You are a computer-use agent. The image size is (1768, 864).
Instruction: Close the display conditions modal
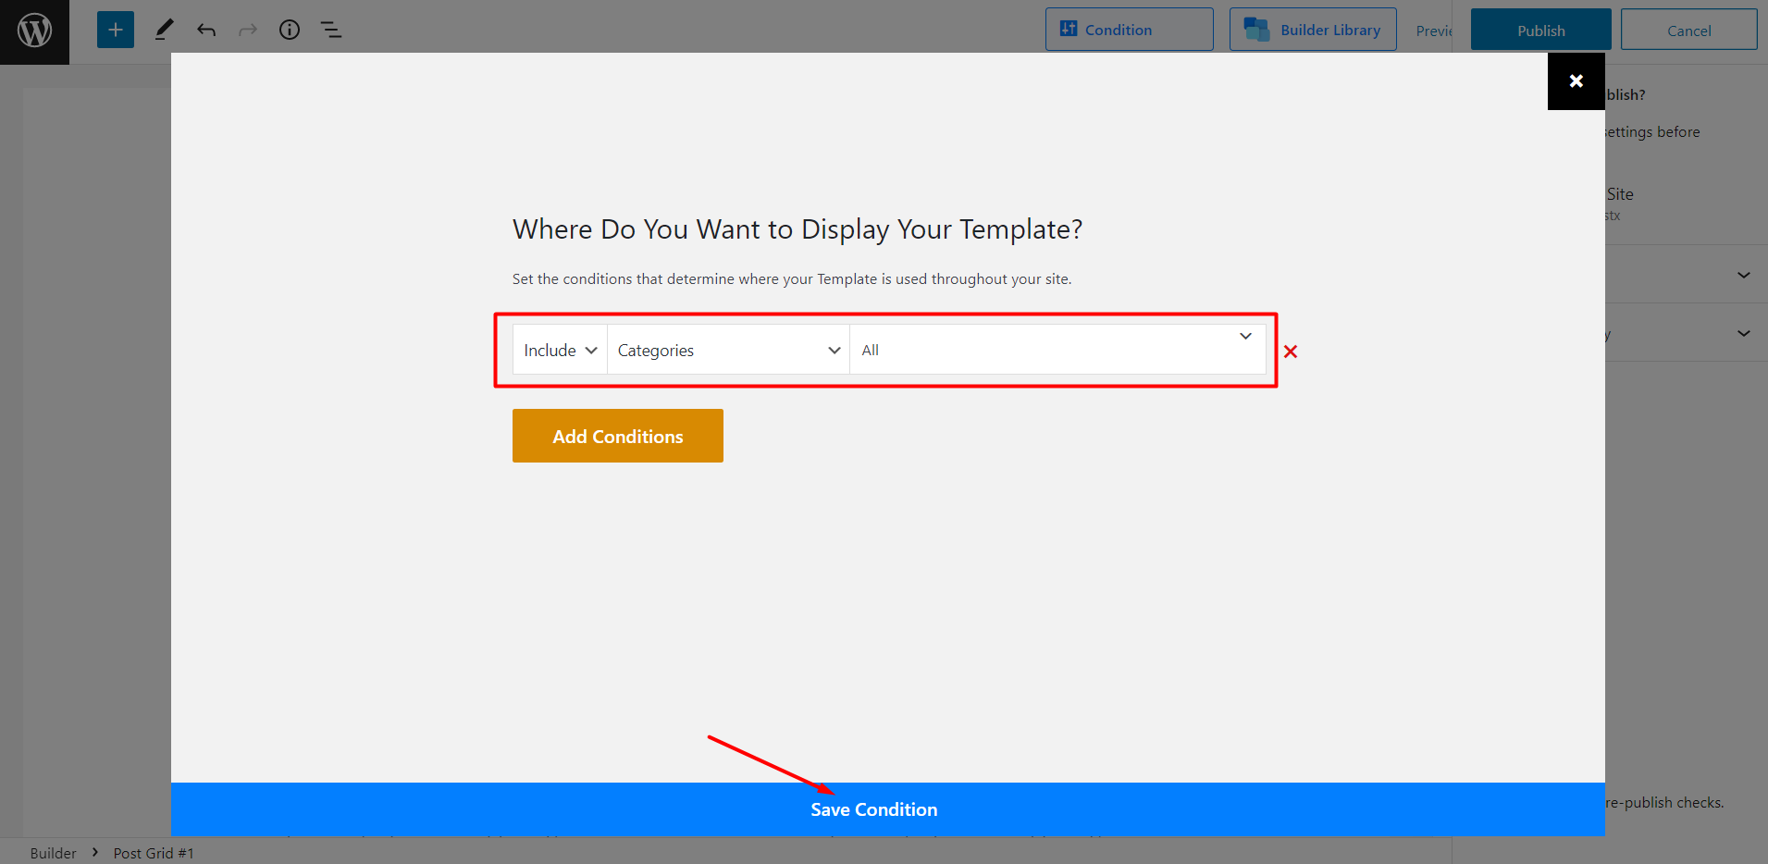(x=1576, y=81)
